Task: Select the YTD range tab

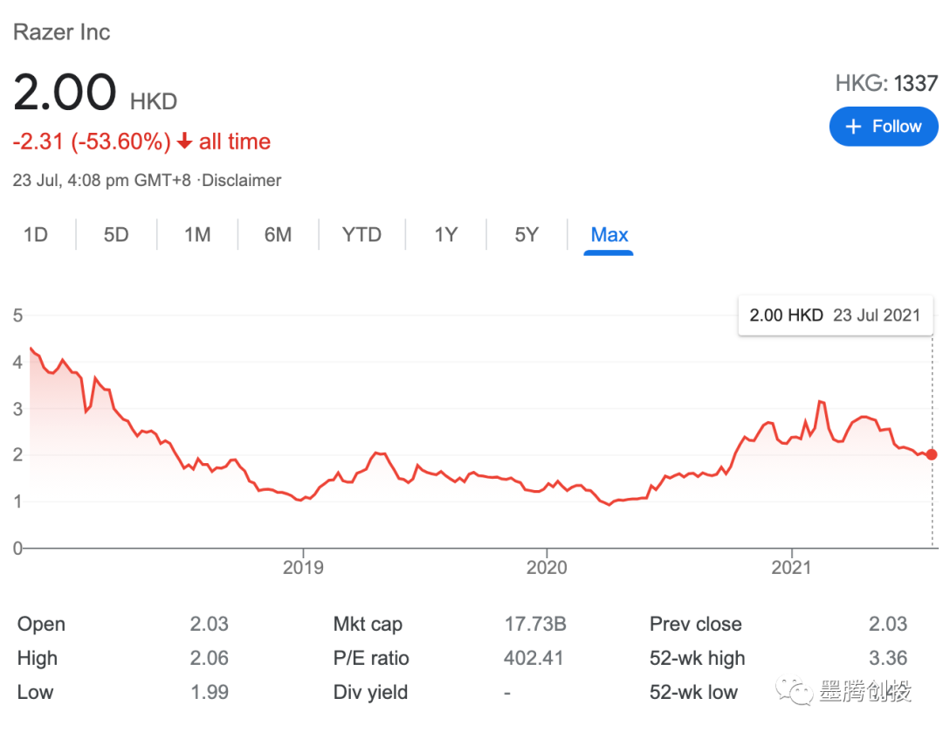Action: (361, 235)
